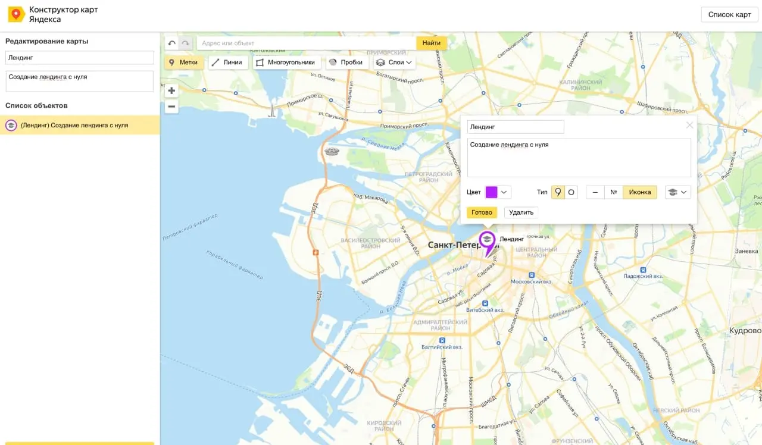Close the marker editing popup
The width and height of the screenshot is (762, 445).
689,125
